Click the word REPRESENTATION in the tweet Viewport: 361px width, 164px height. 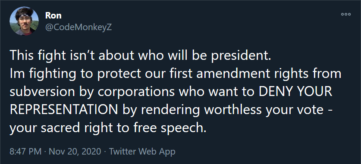click(x=64, y=110)
